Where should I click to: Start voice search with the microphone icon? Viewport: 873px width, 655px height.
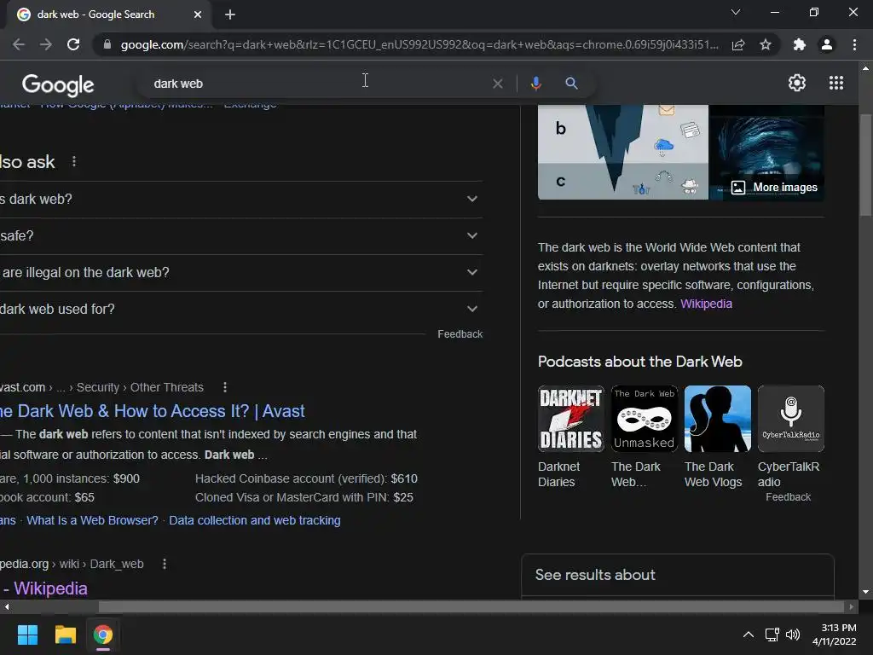point(535,84)
